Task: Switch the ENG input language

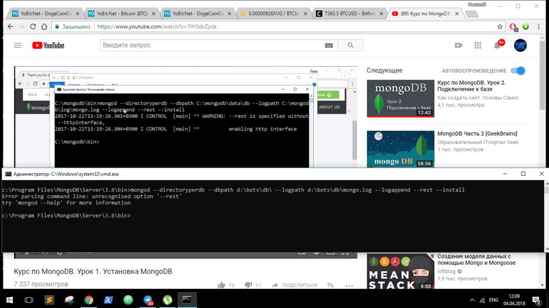Action: 494,300
